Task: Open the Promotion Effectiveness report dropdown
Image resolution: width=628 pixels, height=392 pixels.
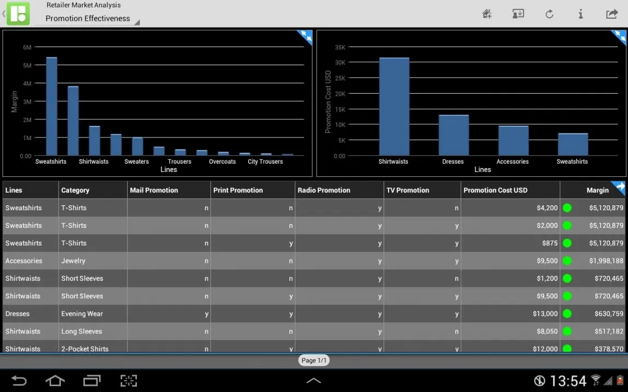Action: coord(88,19)
